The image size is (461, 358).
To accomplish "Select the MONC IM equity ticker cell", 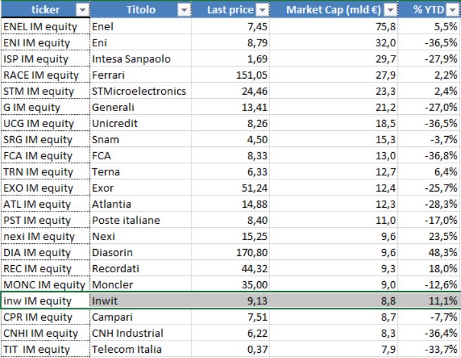I will pyautogui.click(x=46, y=284).
